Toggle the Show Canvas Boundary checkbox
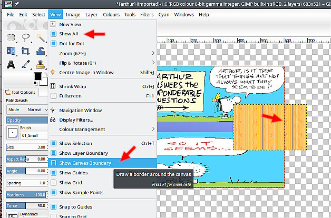Viewport: 331px width, 218px height. click(x=54, y=163)
